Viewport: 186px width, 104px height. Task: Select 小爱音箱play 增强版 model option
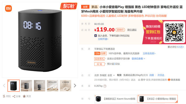[158, 99]
